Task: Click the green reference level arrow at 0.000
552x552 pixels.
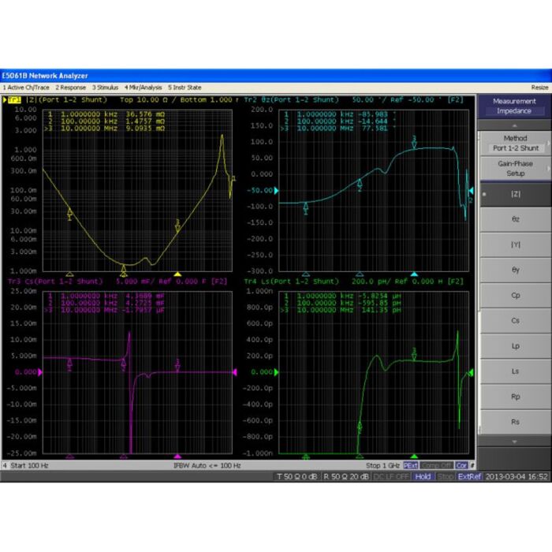Action: [276, 372]
